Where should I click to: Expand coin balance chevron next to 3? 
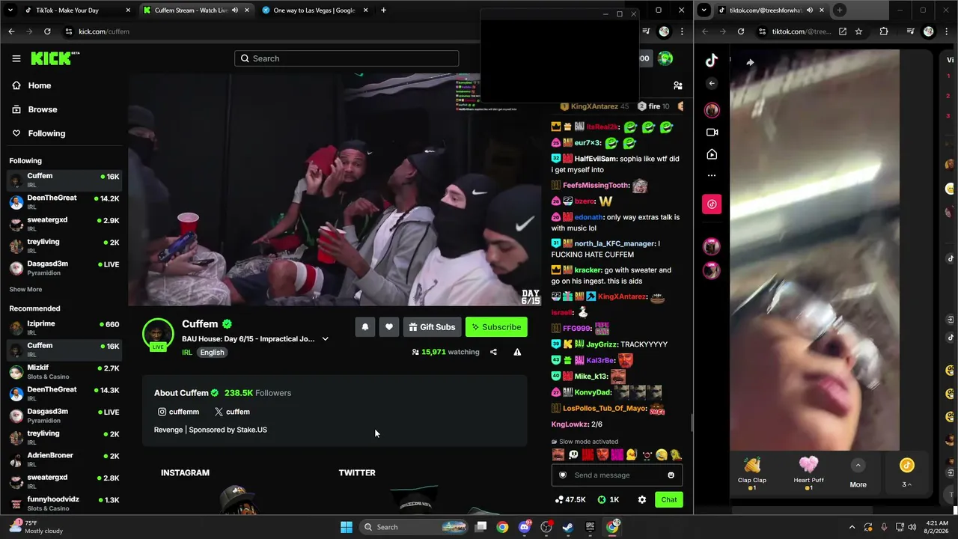[909, 485]
